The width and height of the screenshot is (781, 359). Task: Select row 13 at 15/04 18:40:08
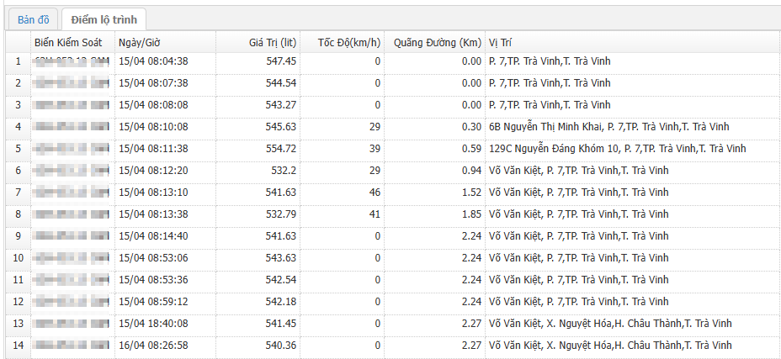(x=153, y=324)
